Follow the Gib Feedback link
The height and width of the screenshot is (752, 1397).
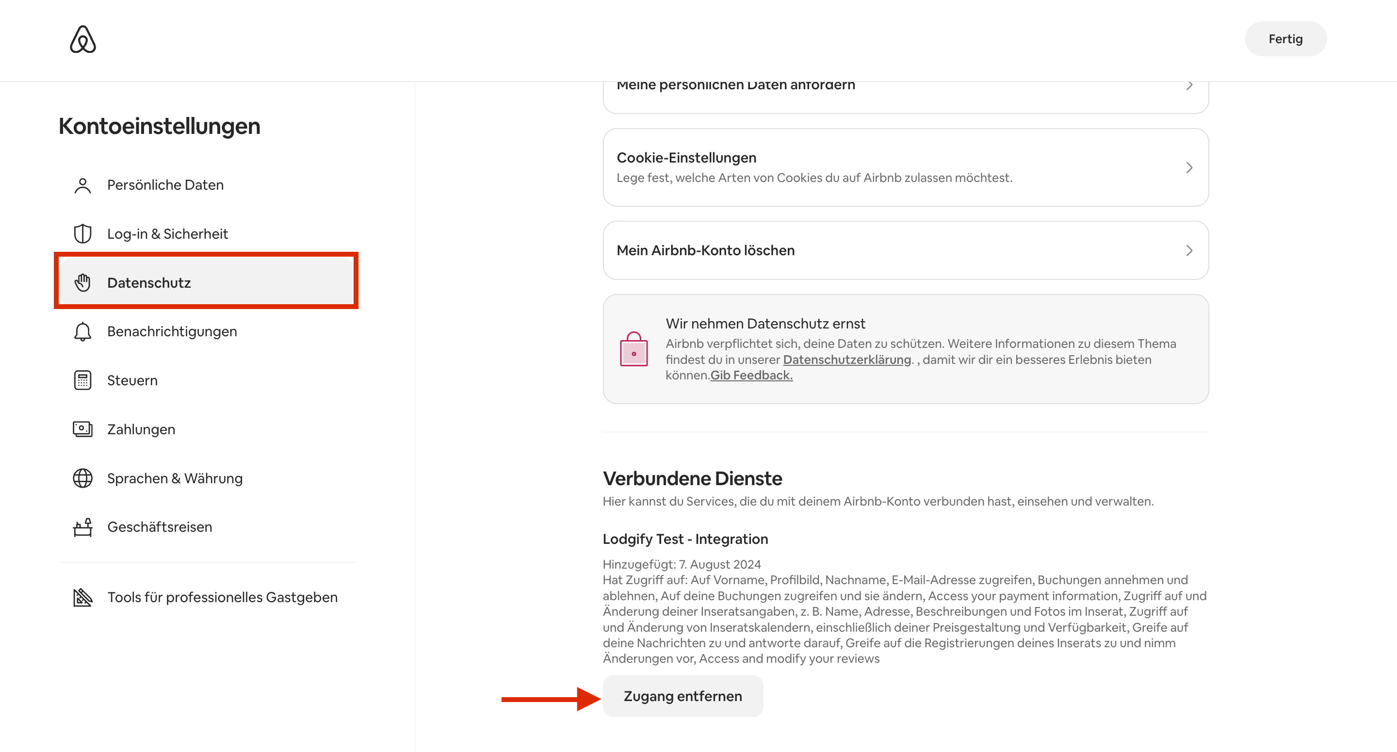tap(751, 376)
